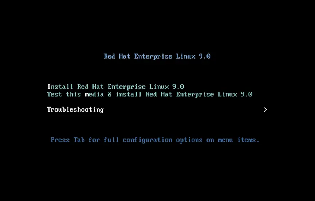This screenshot has width=315, height=201.
Task: Click Red Hat in the heading line
Action: coord(117,56)
